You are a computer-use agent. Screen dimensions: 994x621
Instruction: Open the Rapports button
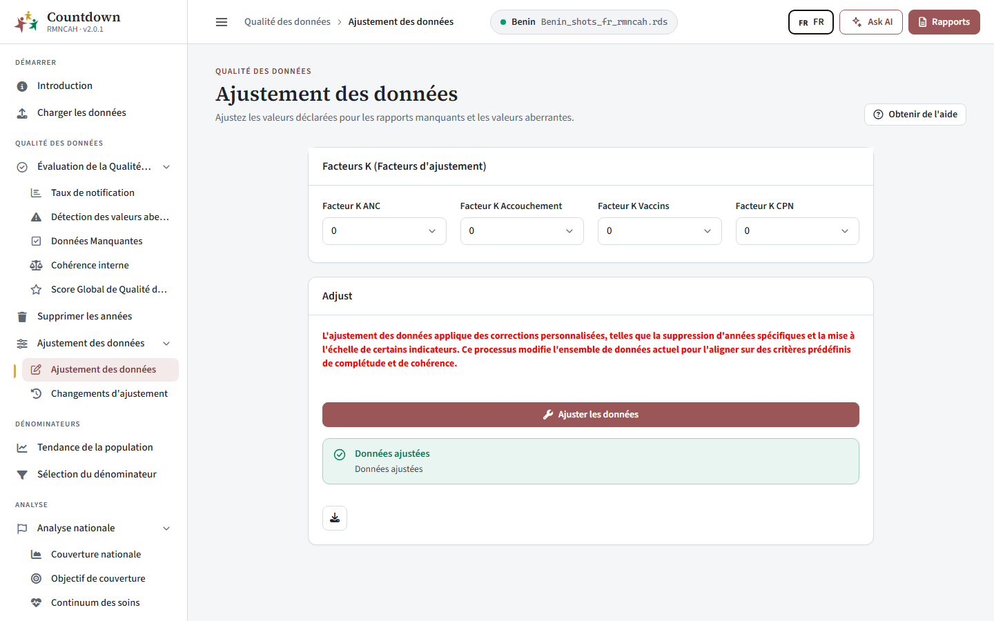(944, 22)
